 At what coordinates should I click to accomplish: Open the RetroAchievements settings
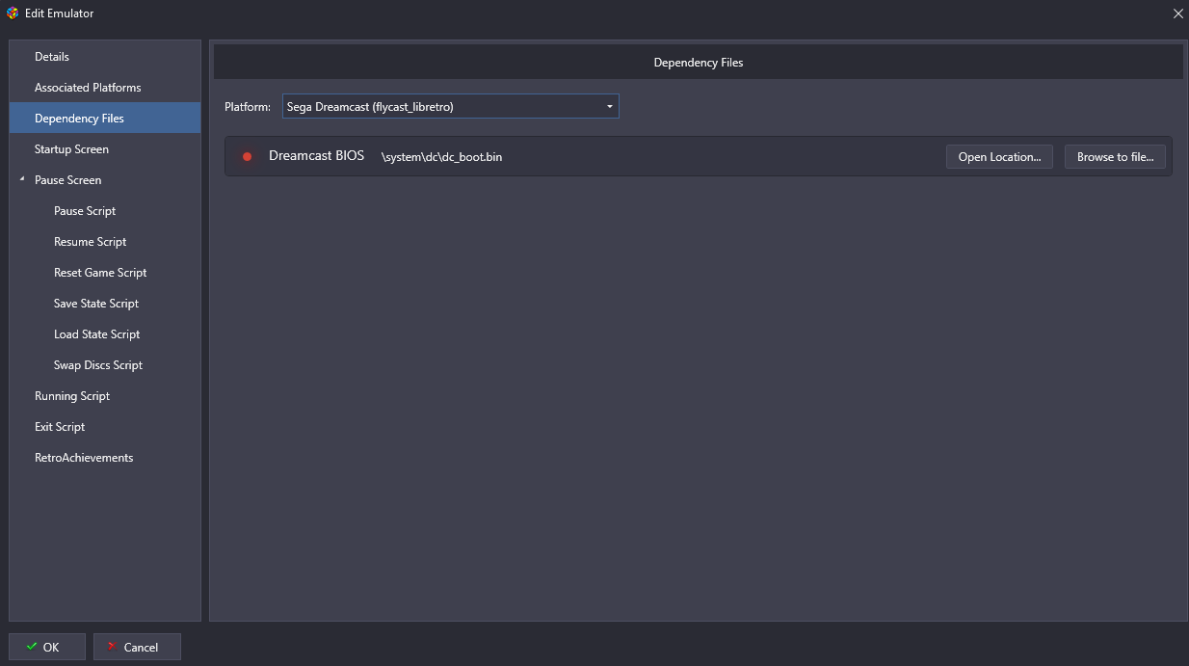105,458
